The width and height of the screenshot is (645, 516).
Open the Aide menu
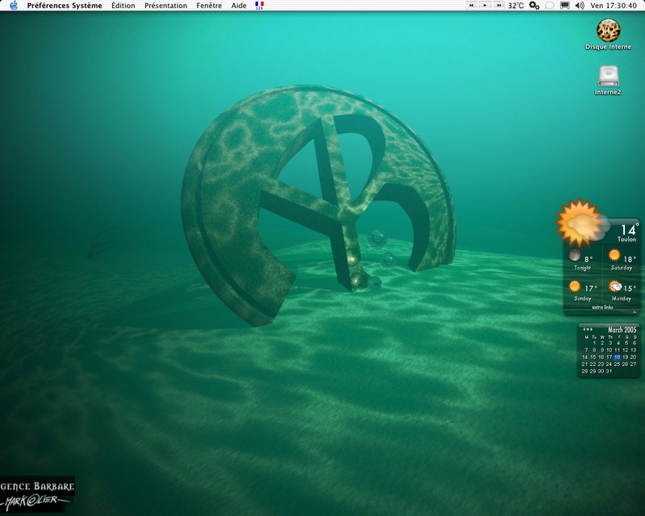coord(239,6)
